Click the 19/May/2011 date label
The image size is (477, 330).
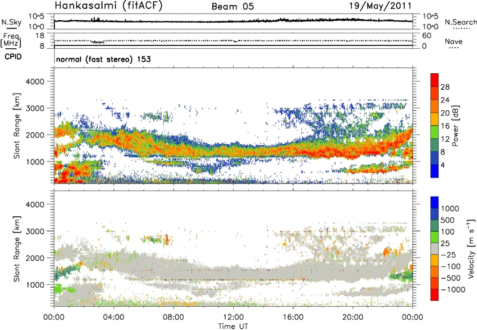pos(380,6)
